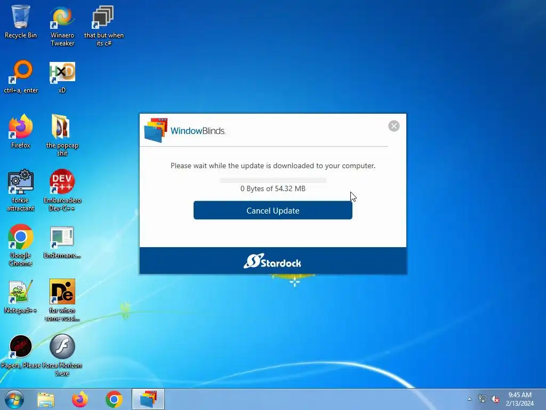Select the Winaero Tweaker desktop shortcut
This screenshot has height=410, width=546.
pyautogui.click(x=62, y=26)
